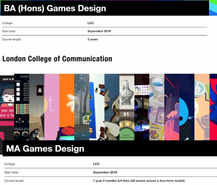Open the peach thumbnail with waving character
This screenshot has height=185, width=217.
pyautogui.click(x=202, y=107)
